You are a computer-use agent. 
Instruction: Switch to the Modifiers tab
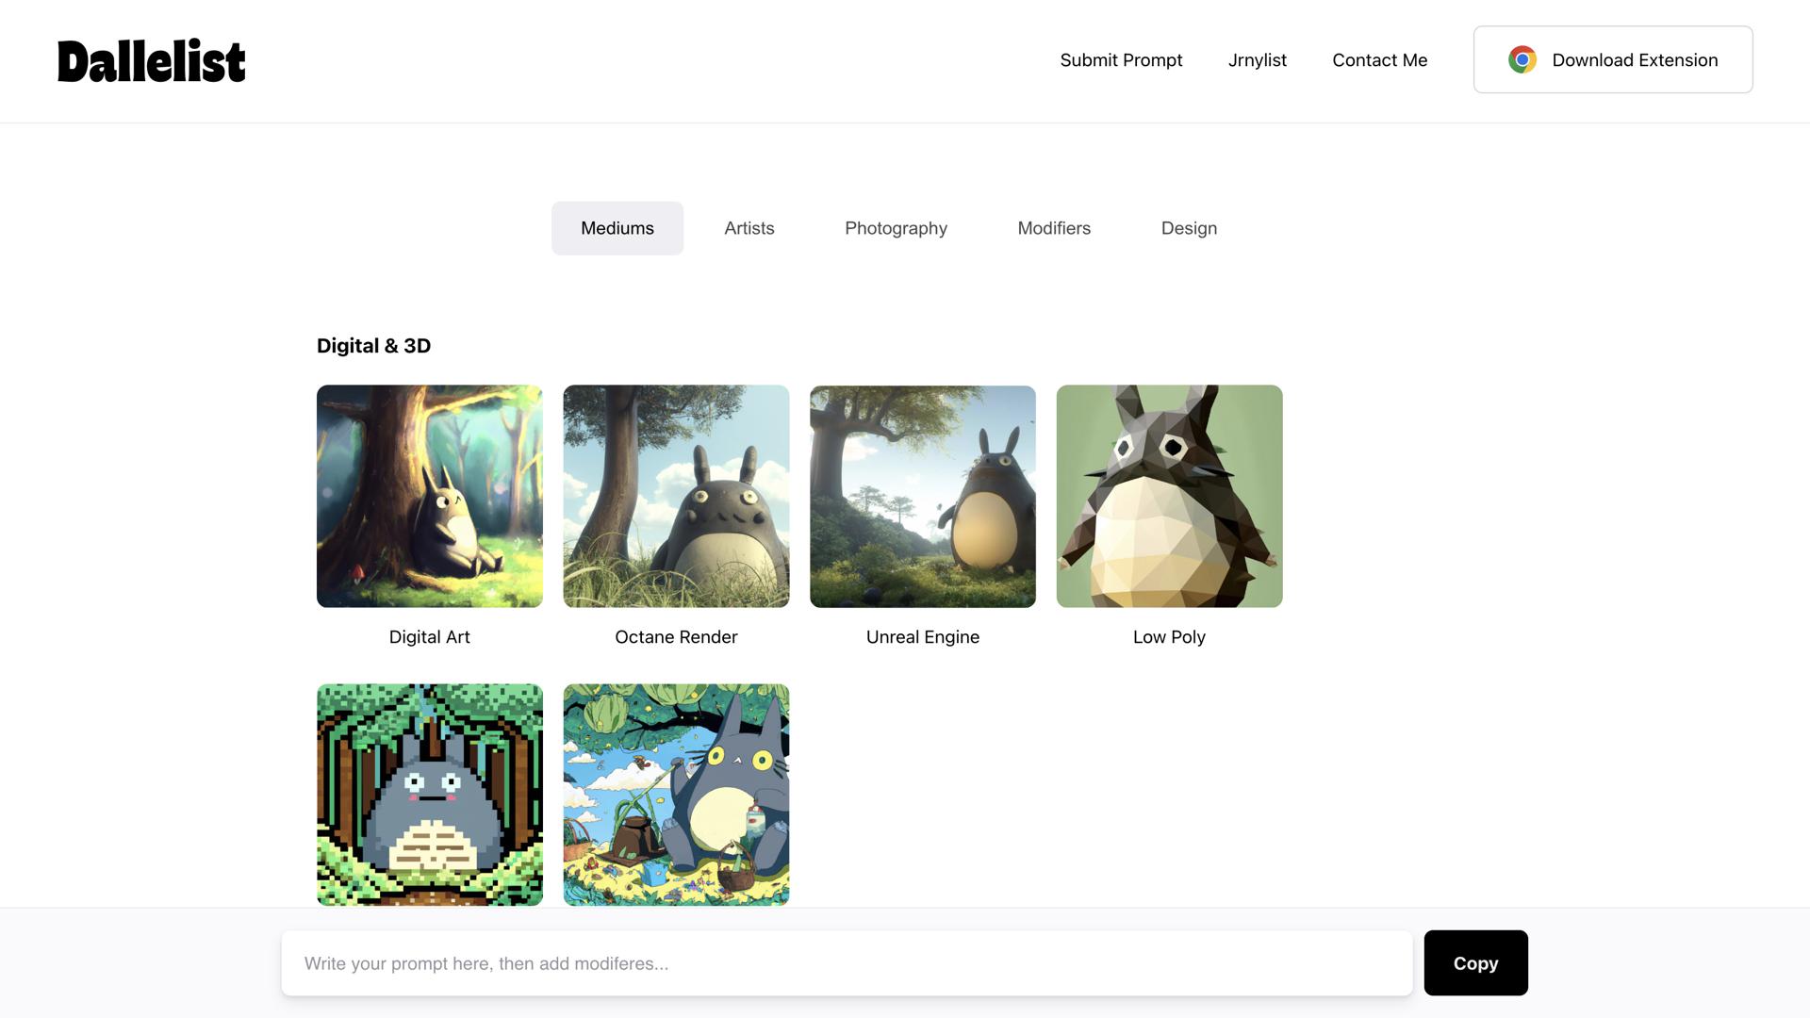tap(1054, 228)
